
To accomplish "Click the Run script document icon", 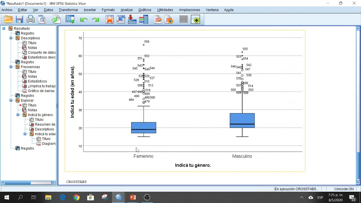I will pos(169,19).
